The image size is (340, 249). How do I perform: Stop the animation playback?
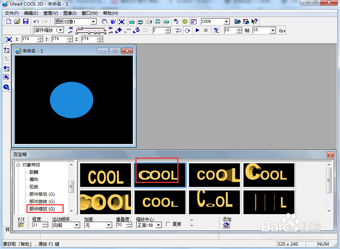click(x=206, y=30)
